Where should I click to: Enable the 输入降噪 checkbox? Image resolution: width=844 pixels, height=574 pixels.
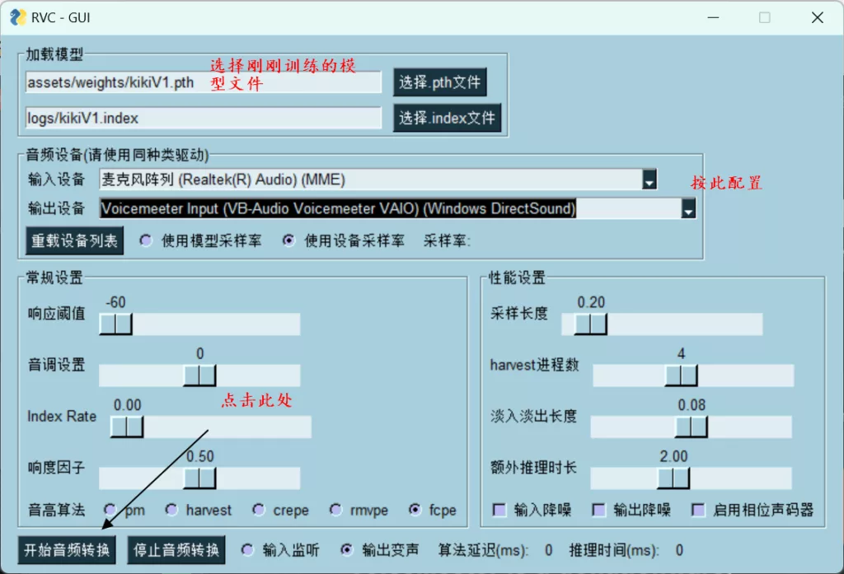pos(499,510)
